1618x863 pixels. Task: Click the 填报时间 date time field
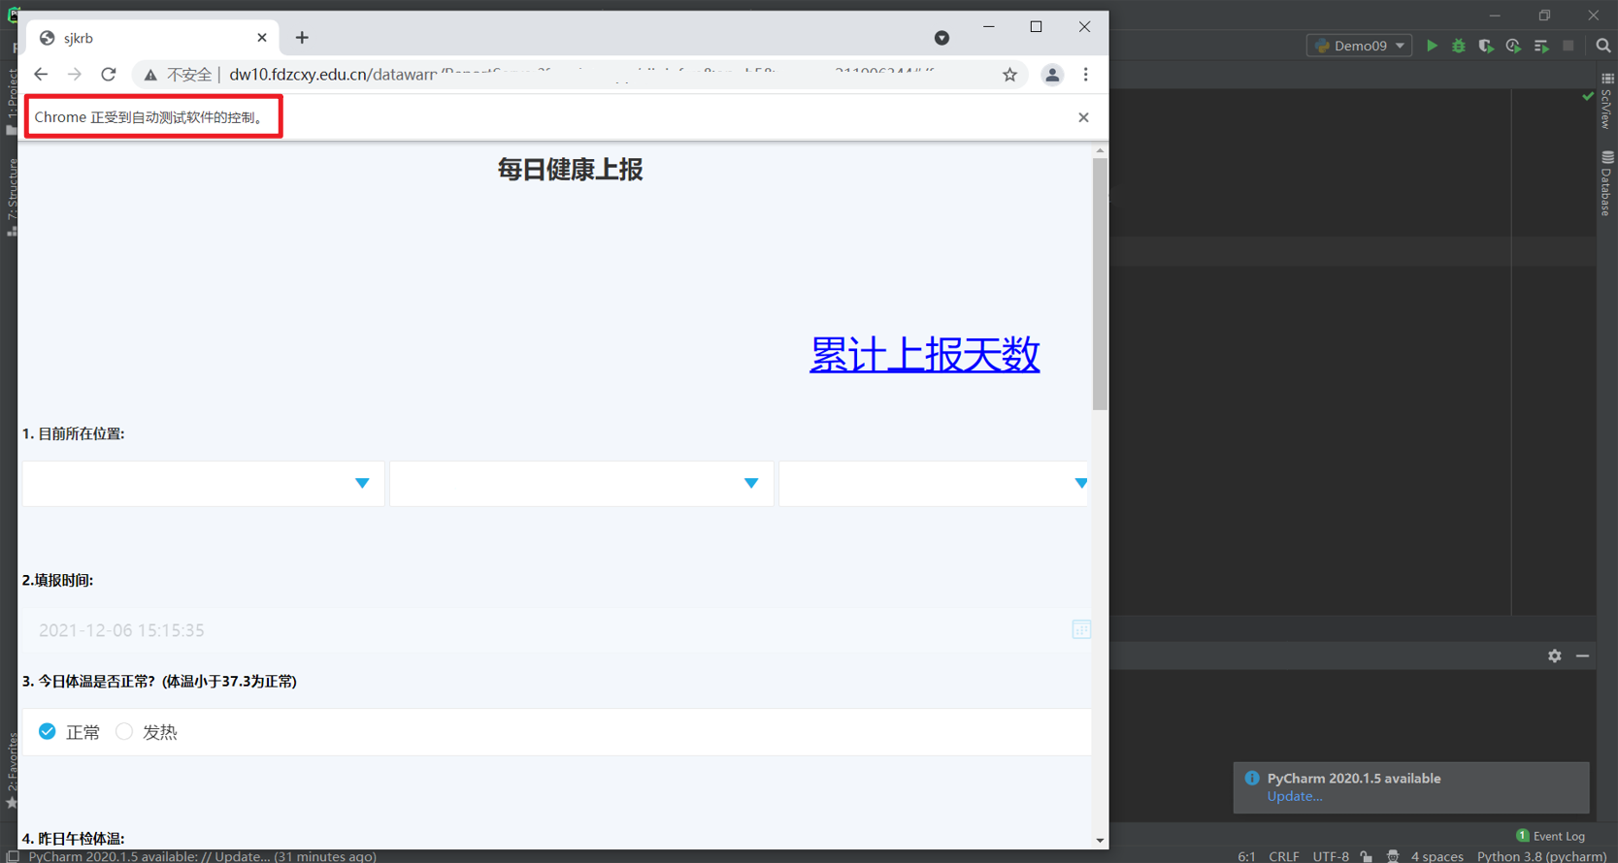(x=556, y=630)
